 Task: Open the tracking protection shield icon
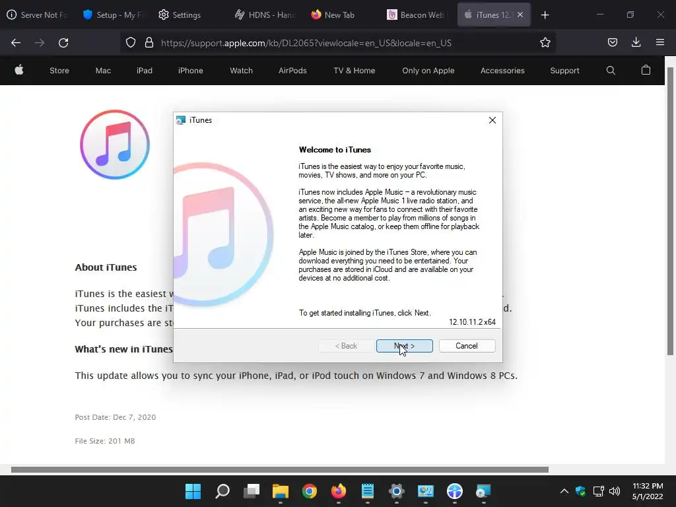(x=131, y=43)
